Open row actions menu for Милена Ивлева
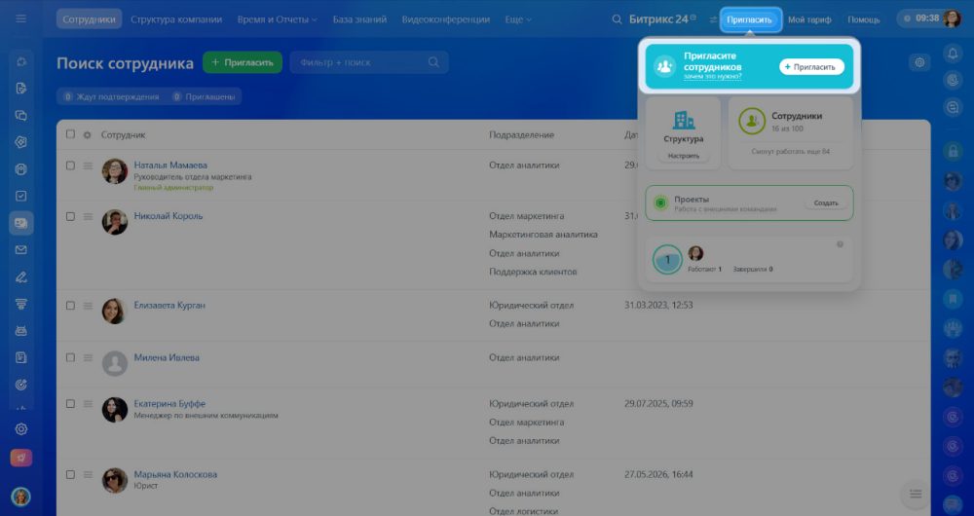Viewport: 974px width, 516px height. [88, 358]
